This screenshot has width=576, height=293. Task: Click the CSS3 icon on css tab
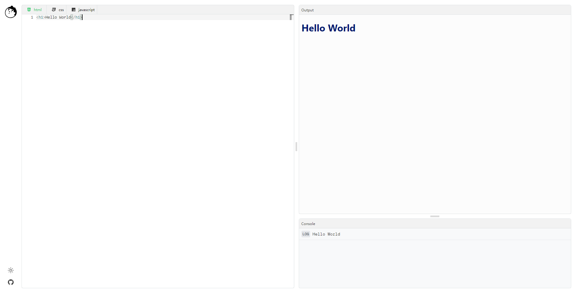pyautogui.click(x=54, y=10)
